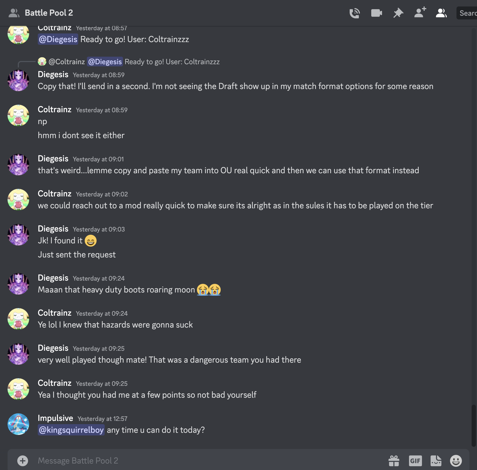This screenshot has height=470, width=477.
Task: Open the sticker picker
Action: click(x=436, y=461)
